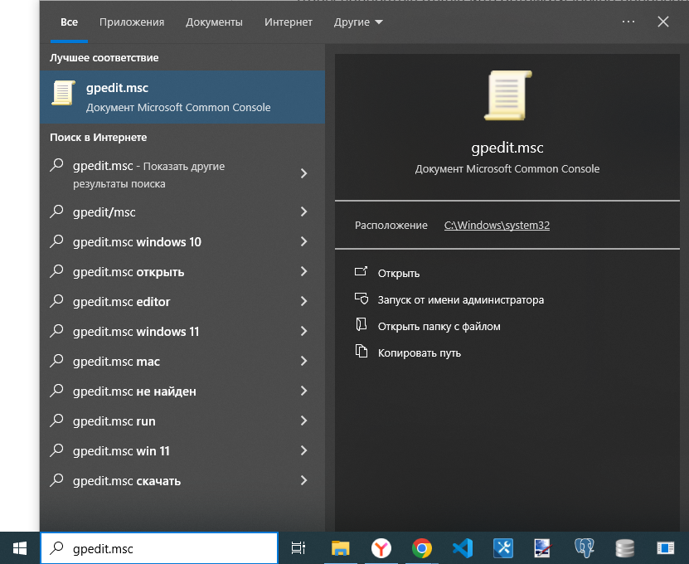Open the database cylinder taskbar app

[x=625, y=548]
